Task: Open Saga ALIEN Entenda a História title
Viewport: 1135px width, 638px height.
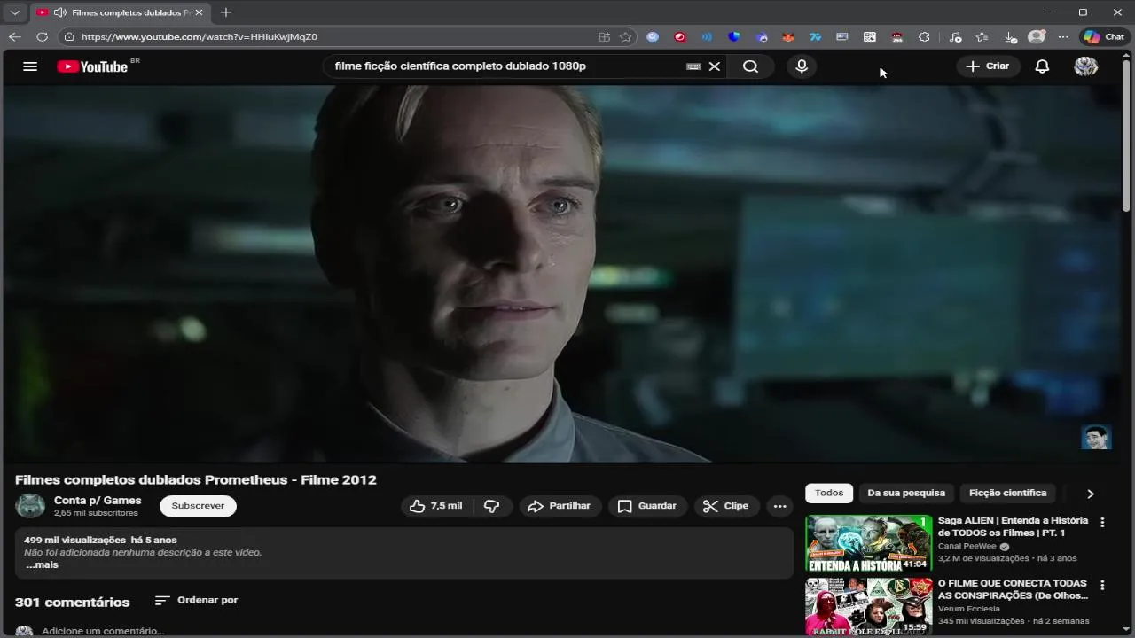Action: (x=1014, y=526)
